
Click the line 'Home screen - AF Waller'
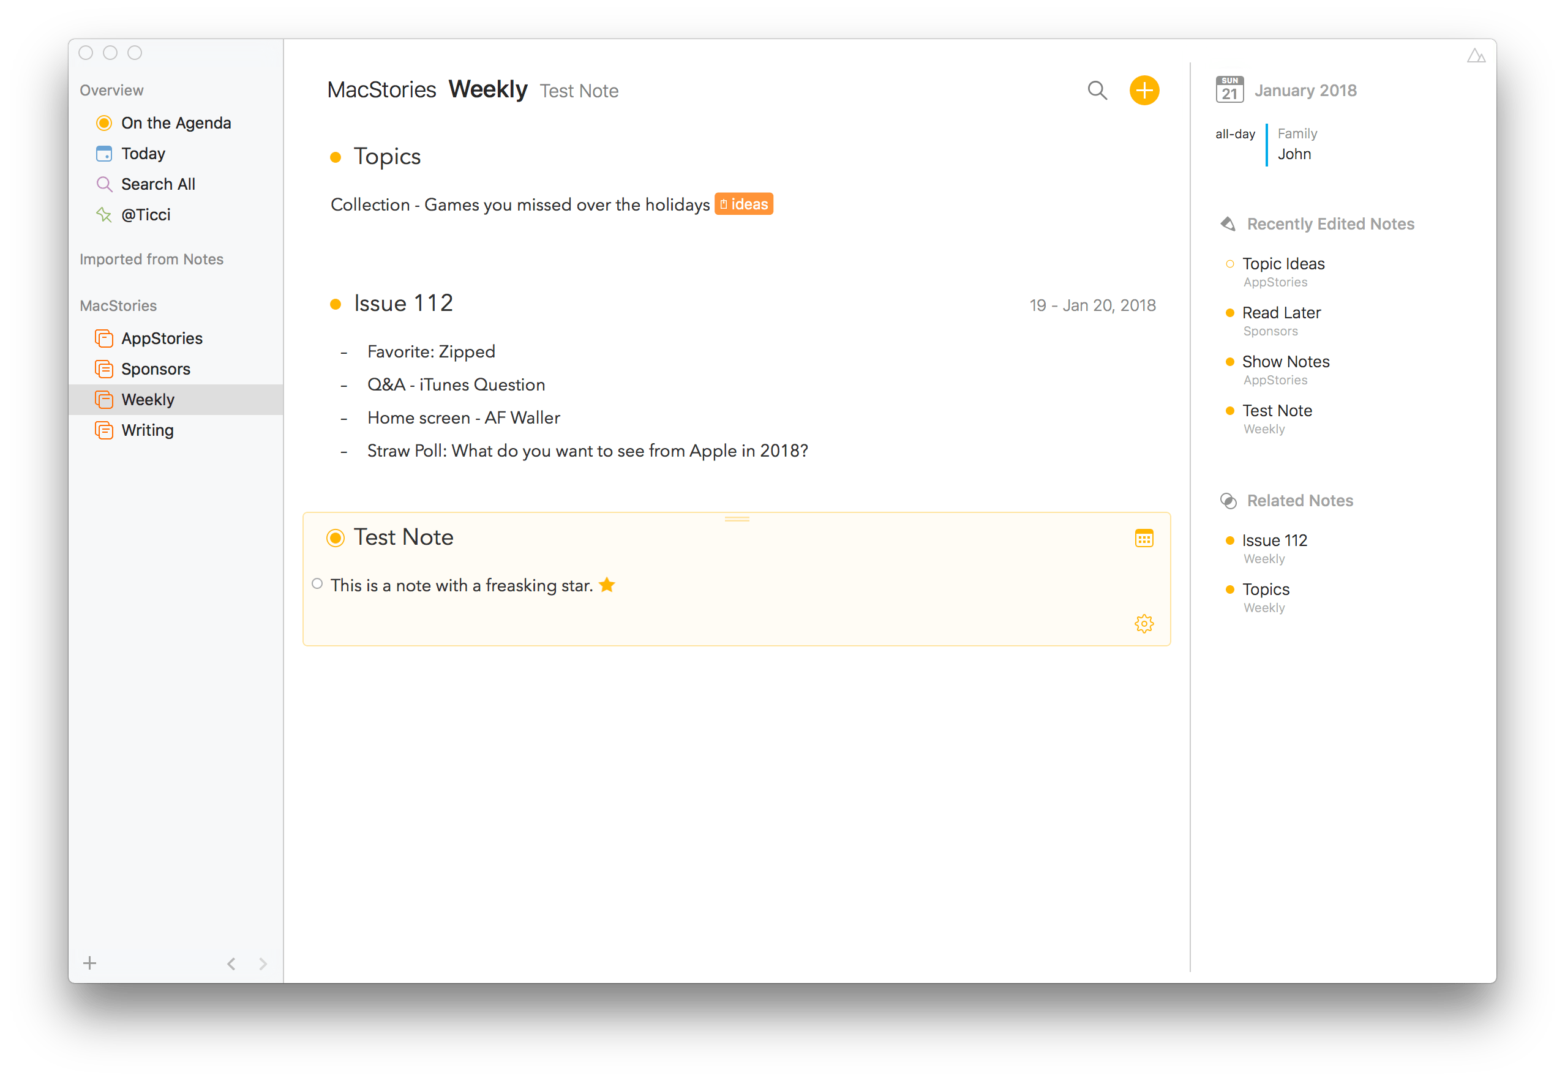[463, 418]
